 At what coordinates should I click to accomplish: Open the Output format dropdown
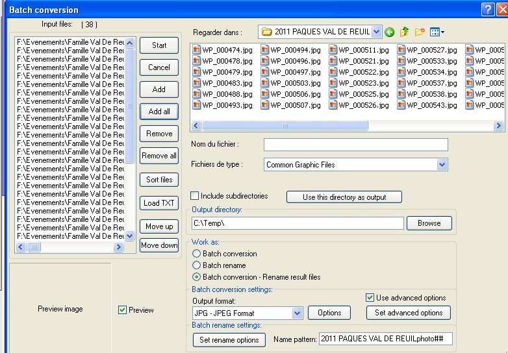(298, 313)
